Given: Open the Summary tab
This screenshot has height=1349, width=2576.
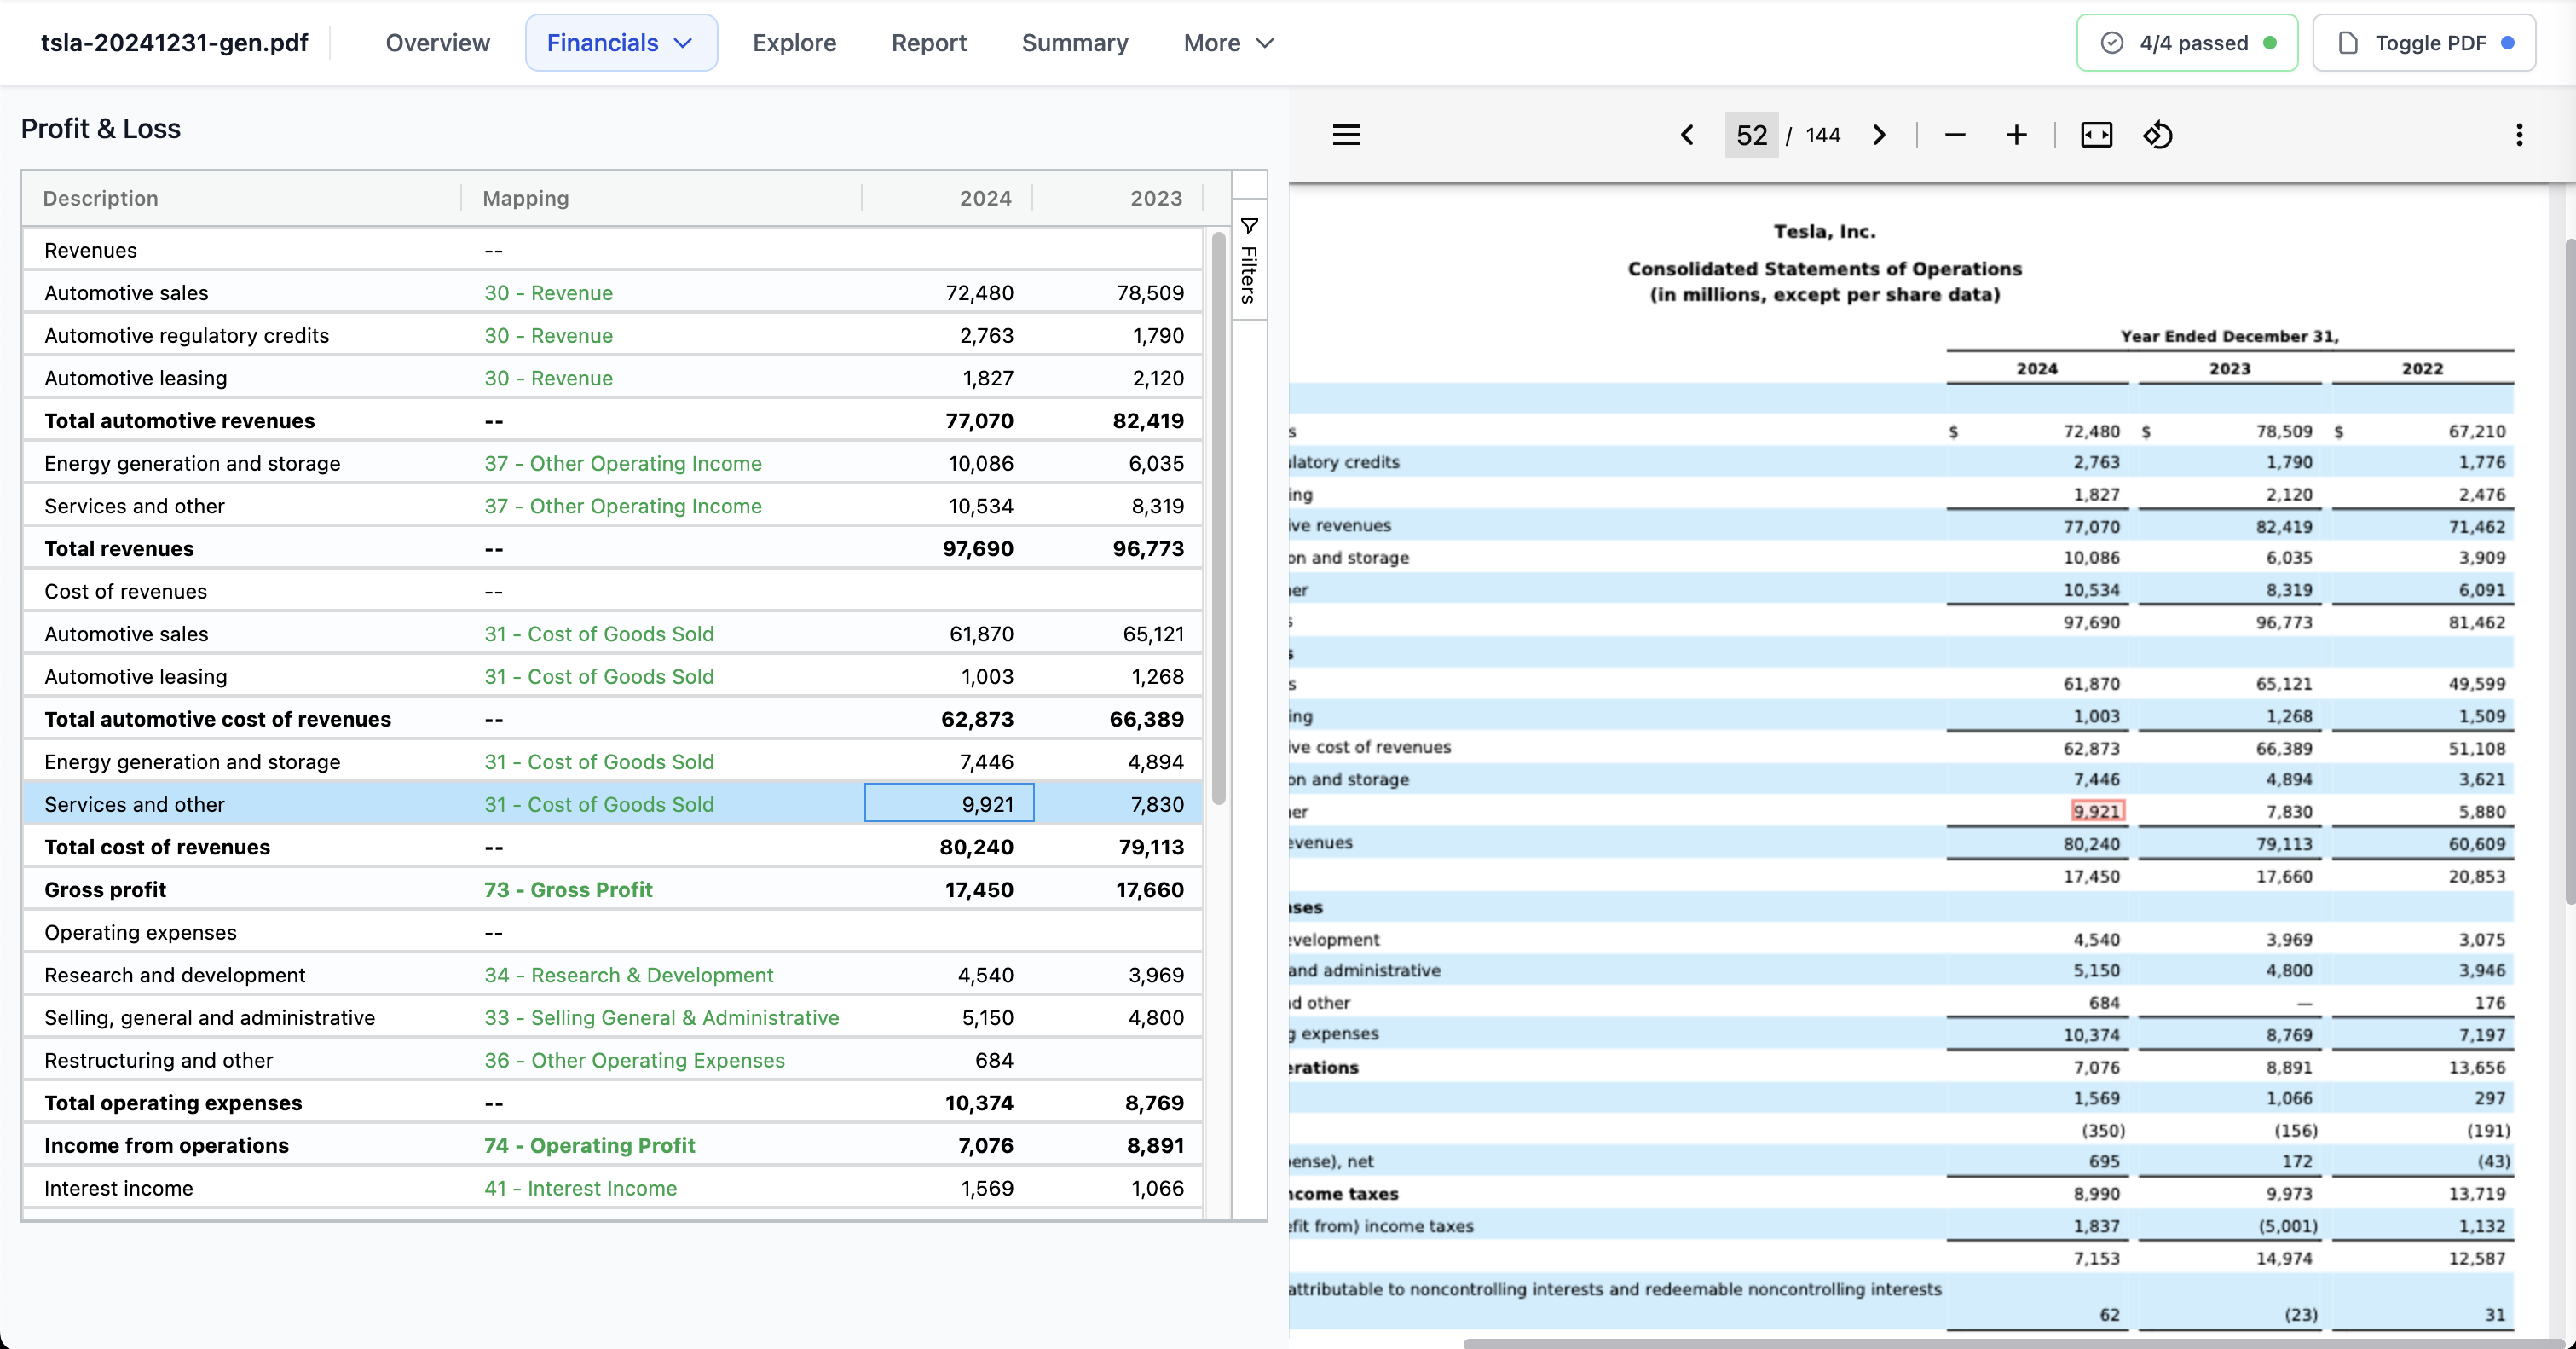Looking at the screenshot, I should tap(1074, 43).
